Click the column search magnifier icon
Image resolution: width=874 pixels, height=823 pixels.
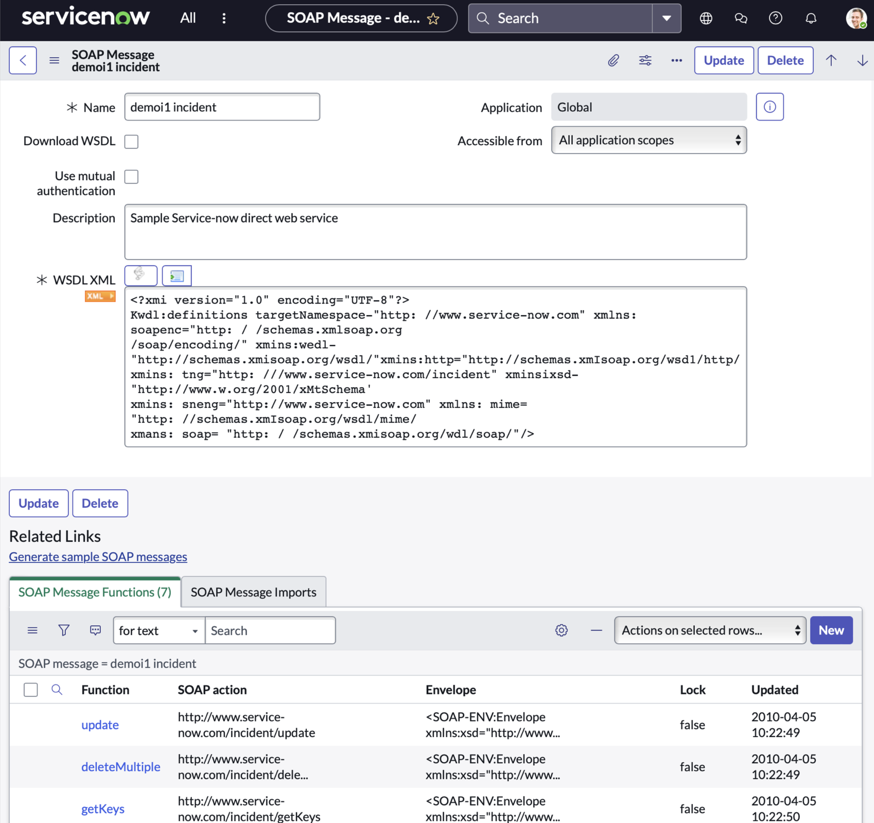pos(57,690)
